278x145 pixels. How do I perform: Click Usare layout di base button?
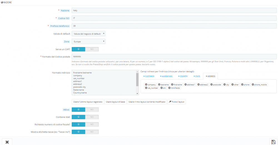click(x=115, y=102)
